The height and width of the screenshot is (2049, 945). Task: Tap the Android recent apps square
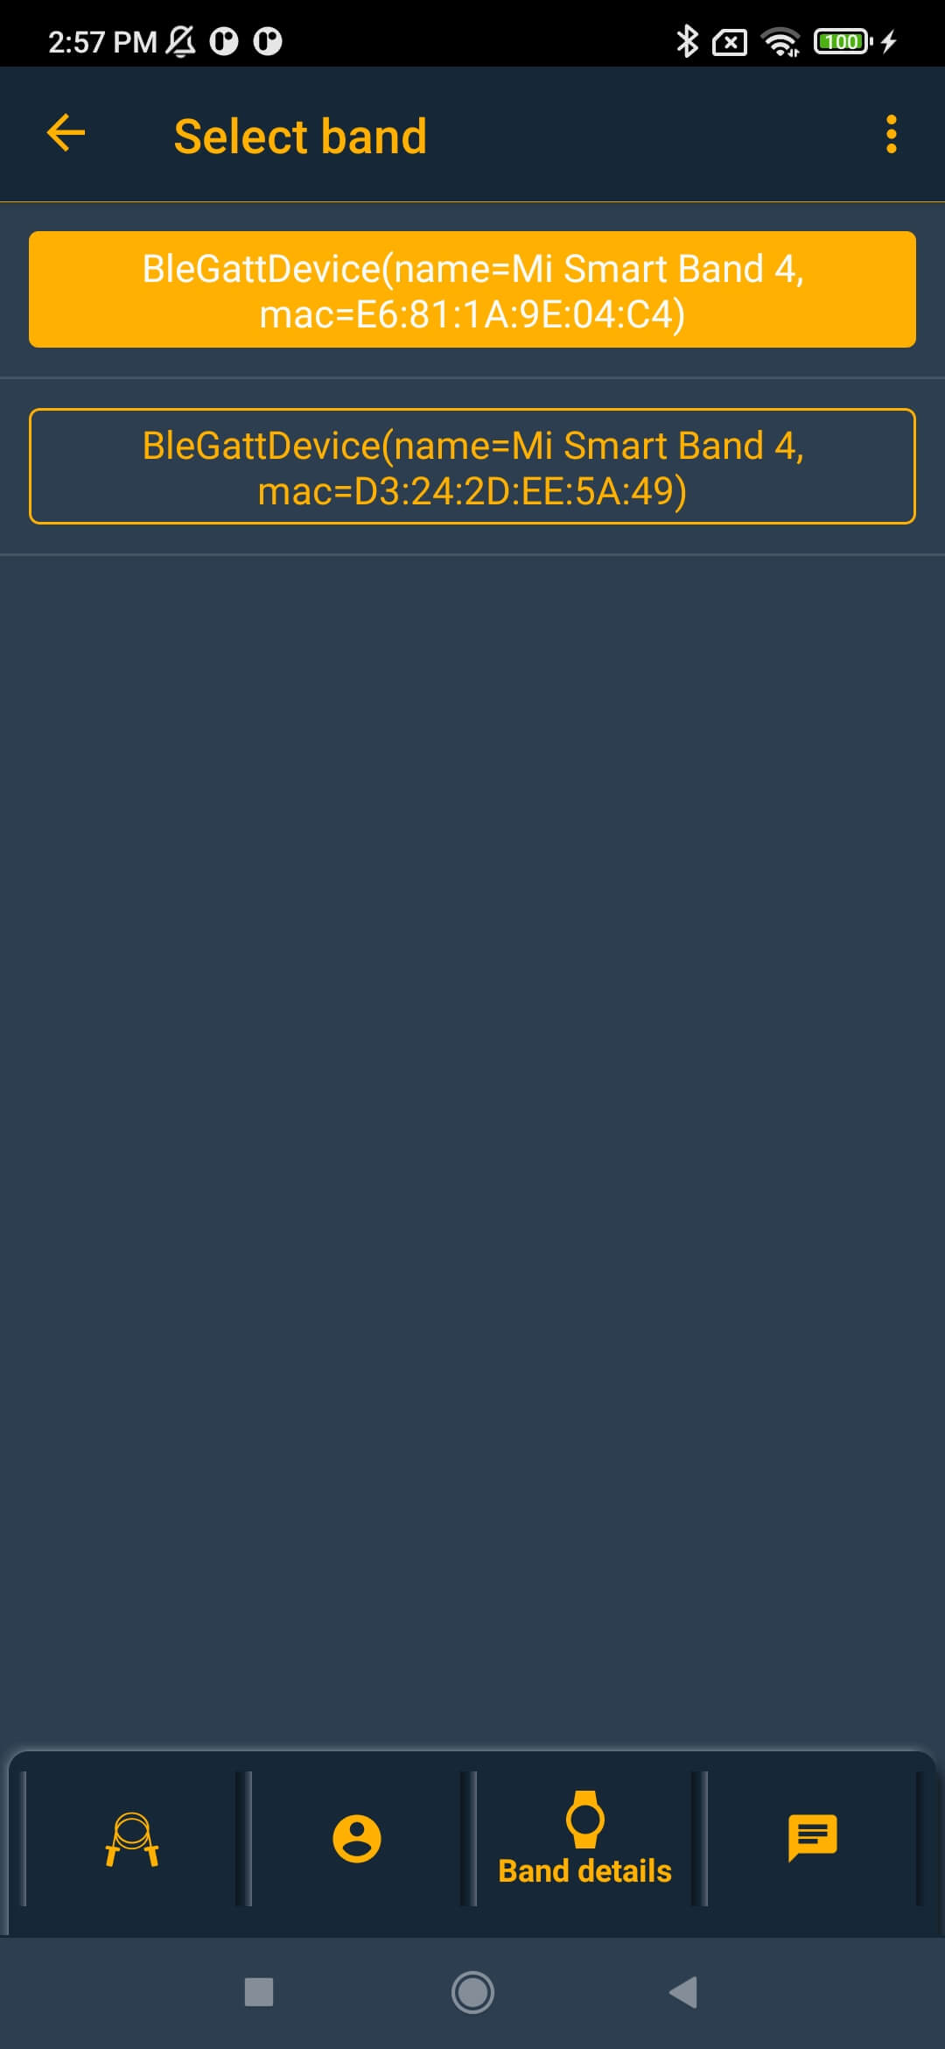[x=259, y=1992]
